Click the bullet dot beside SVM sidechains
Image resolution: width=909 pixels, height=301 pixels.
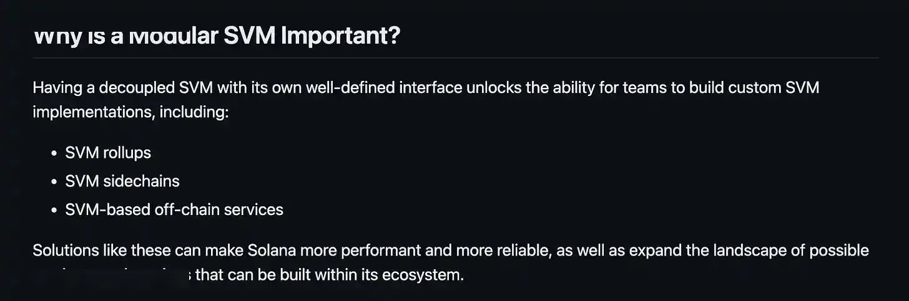(54, 182)
